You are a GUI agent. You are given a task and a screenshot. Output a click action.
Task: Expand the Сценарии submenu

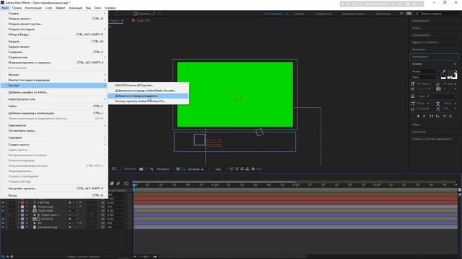click(54, 137)
